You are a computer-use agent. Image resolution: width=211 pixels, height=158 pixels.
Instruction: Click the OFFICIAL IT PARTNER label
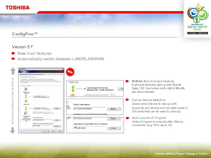click(198, 33)
